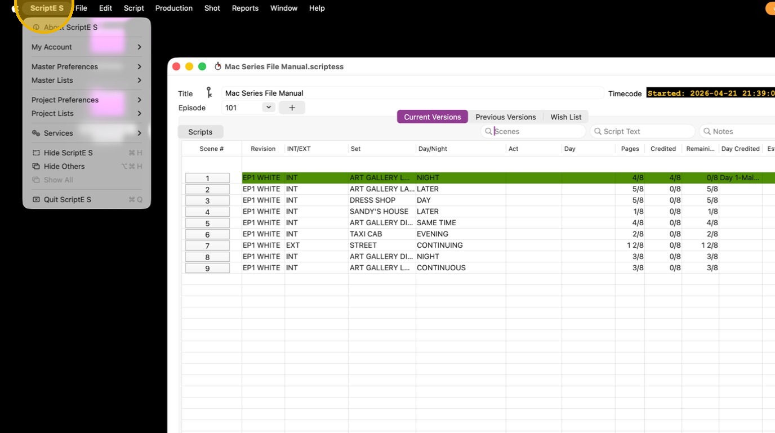Click the Script Text search field
The image size is (775, 433).
[642, 131]
